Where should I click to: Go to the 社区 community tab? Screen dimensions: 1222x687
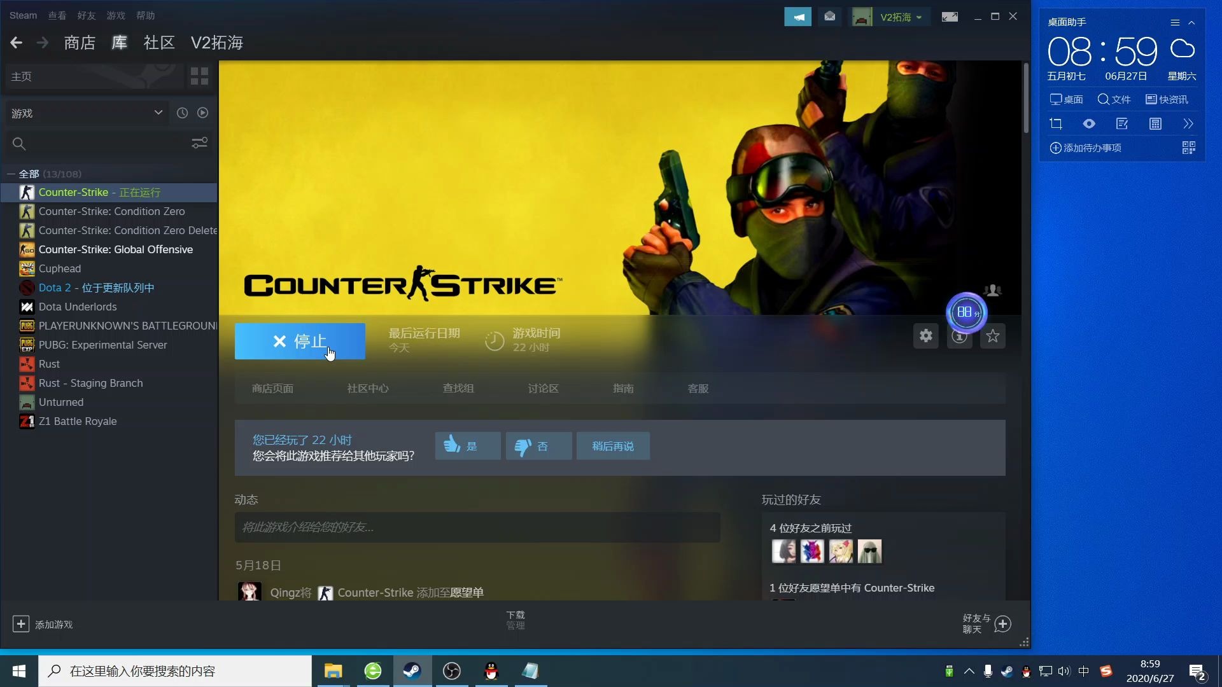(159, 43)
